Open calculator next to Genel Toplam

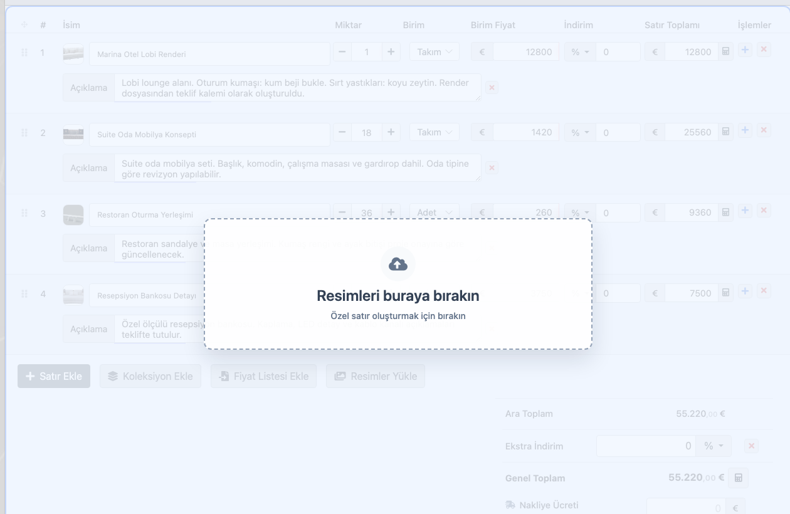click(738, 478)
